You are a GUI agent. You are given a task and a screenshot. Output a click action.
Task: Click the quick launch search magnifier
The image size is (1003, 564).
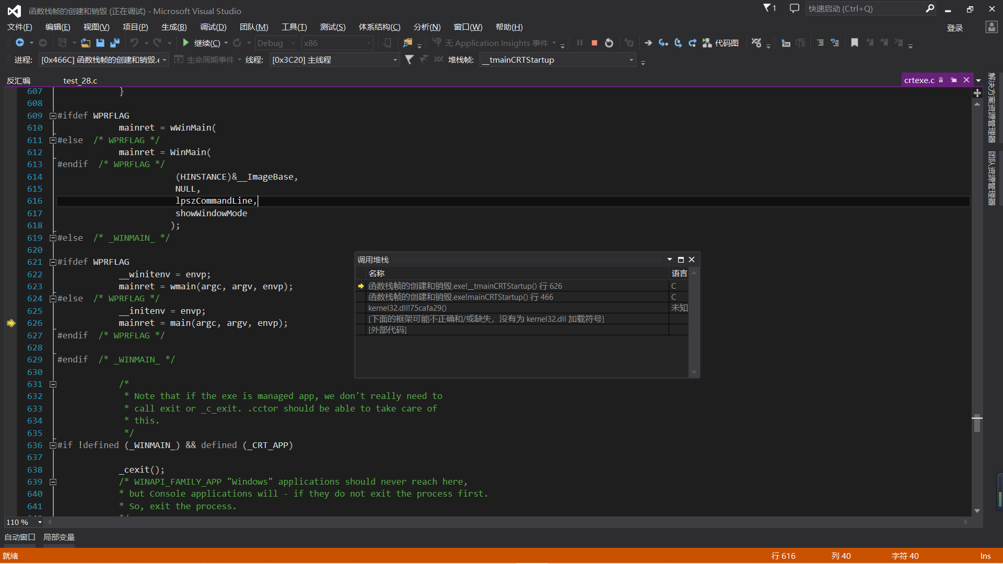pyautogui.click(x=930, y=8)
